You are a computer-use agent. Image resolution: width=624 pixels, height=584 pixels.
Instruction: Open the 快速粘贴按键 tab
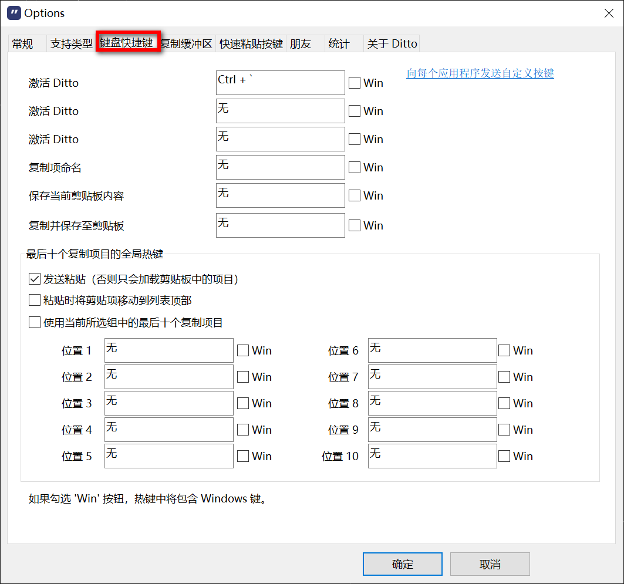(x=251, y=44)
